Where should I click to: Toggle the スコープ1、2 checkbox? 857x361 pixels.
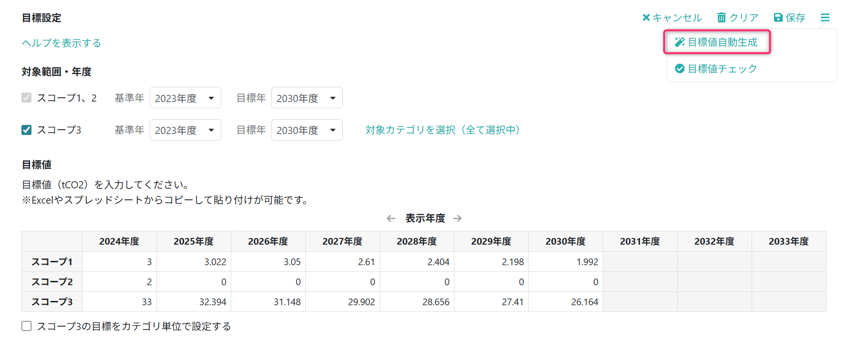[x=27, y=98]
